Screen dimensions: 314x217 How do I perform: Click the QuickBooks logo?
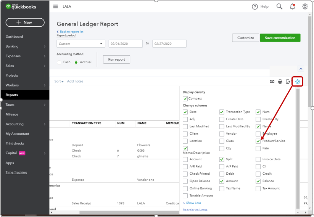coord(21,6)
